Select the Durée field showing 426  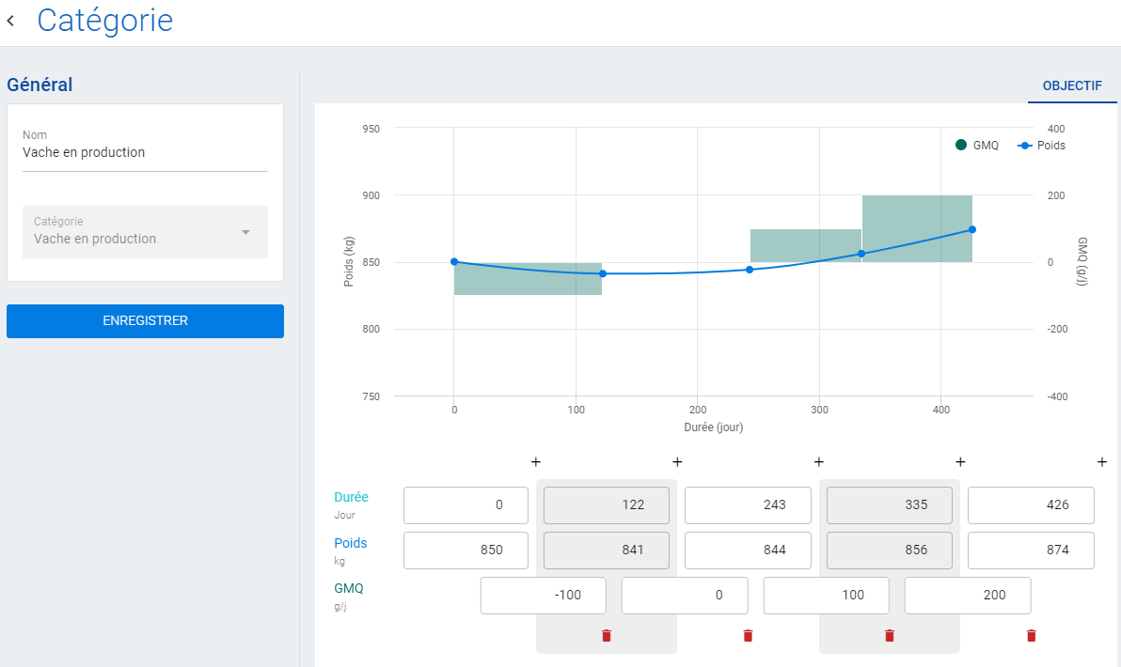coord(1031,504)
